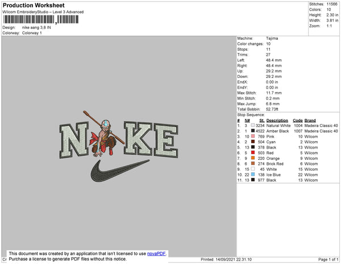Click the black swatch in row 11
The image size is (341, 264).
pyautogui.click(x=253, y=180)
